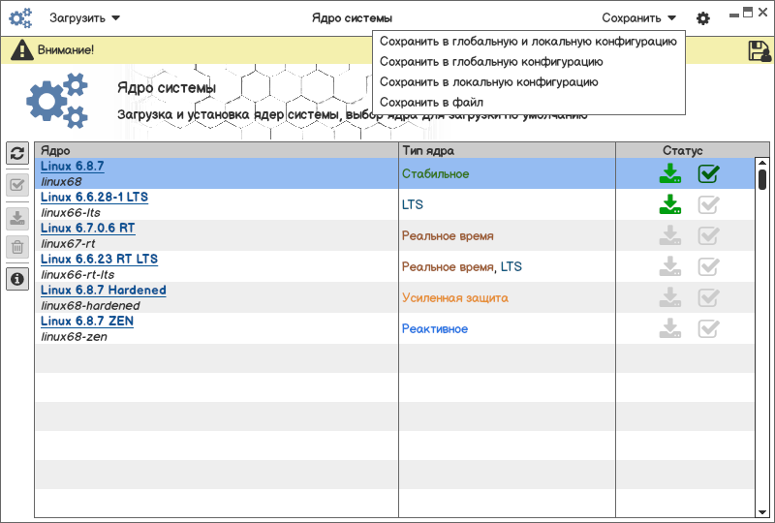Click the delete kernel trash sidebar button
Screen dimensions: 775x523
(x=17, y=247)
